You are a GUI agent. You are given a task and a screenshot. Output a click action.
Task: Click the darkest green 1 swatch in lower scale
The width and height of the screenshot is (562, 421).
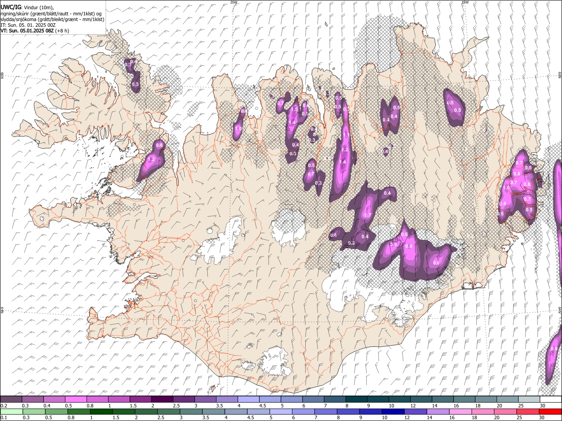101,411
